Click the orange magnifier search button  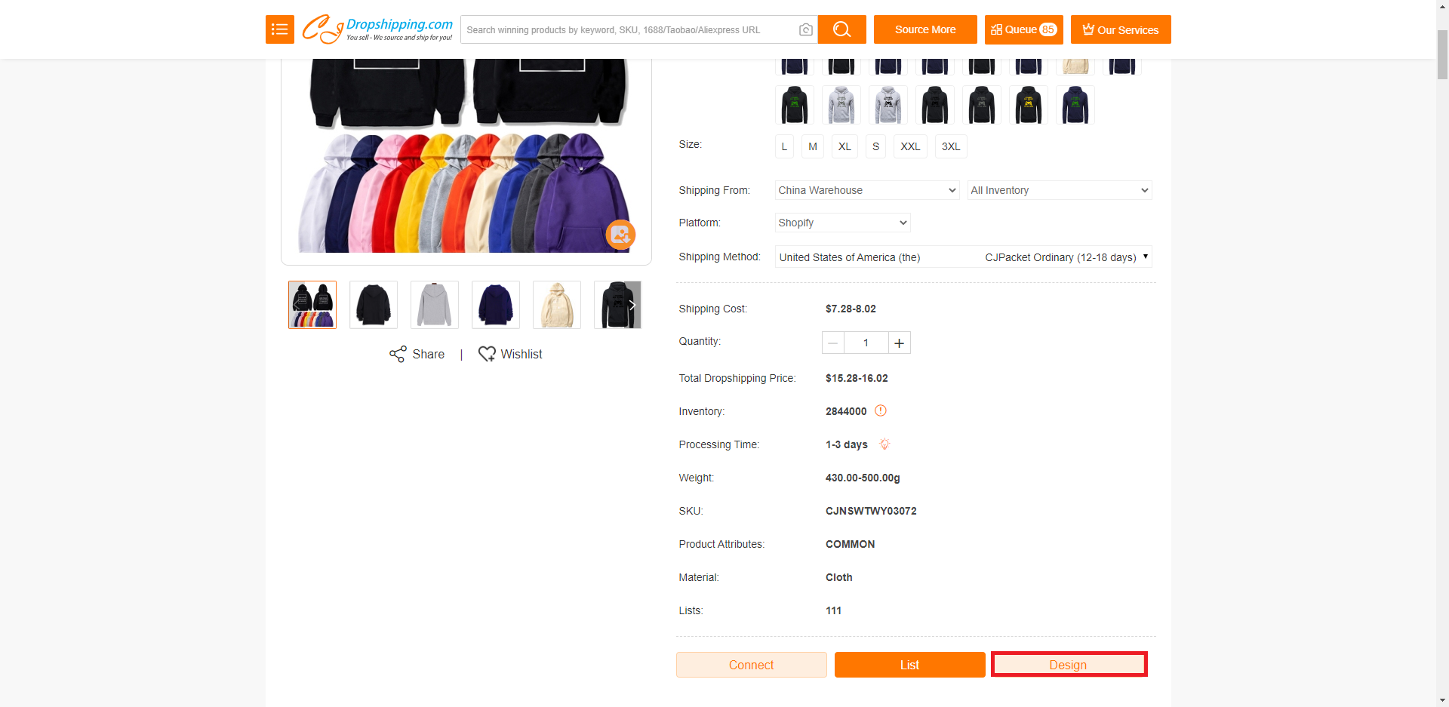[841, 29]
